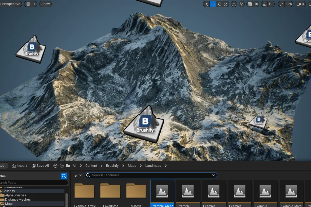The height and width of the screenshot is (207, 311).
Task: Select the translate (move) tool
Action: click(213, 4)
